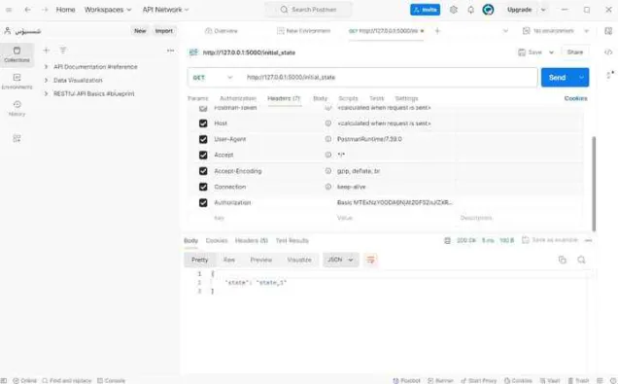
Task: Click the request URL input field
Action: point(390,77)
